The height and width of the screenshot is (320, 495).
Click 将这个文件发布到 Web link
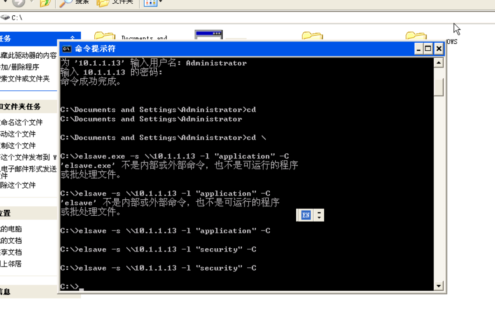[x=28, y=157]
